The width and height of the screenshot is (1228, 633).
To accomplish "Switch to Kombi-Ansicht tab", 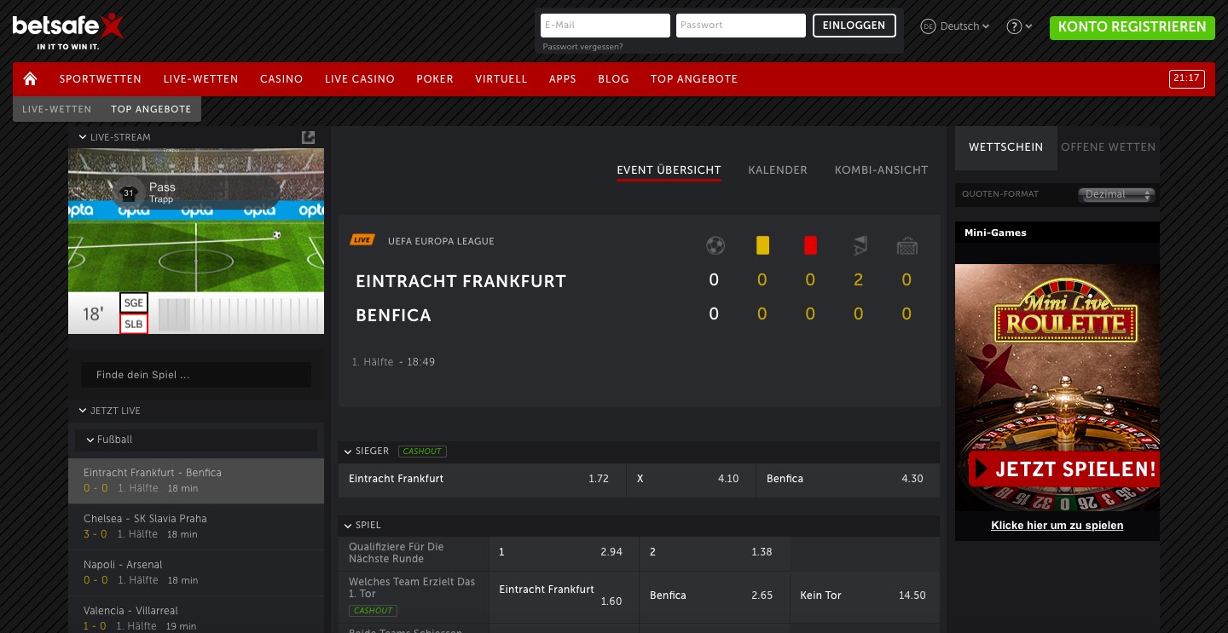I will 881,170.
